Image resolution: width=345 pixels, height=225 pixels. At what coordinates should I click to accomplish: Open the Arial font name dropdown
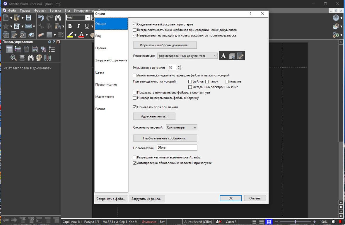[87, 18]
